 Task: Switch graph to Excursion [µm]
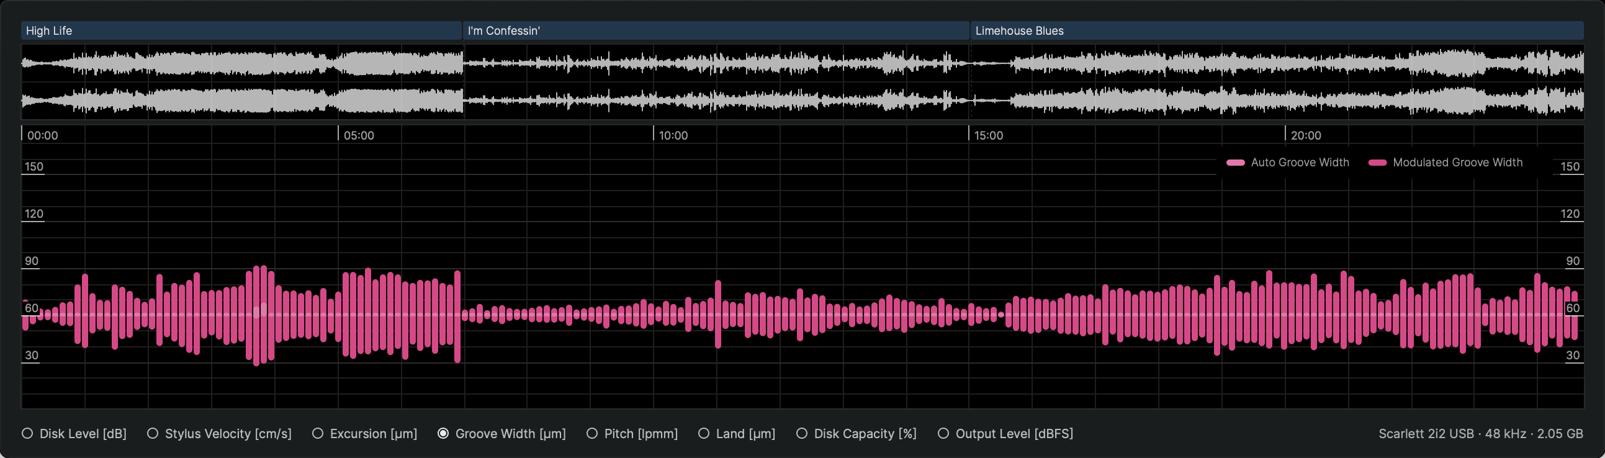(x=318, y=434)
